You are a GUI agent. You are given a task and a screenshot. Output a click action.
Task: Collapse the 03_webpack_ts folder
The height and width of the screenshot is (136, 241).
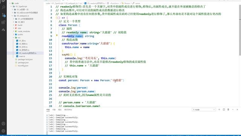tap(12, 16)
